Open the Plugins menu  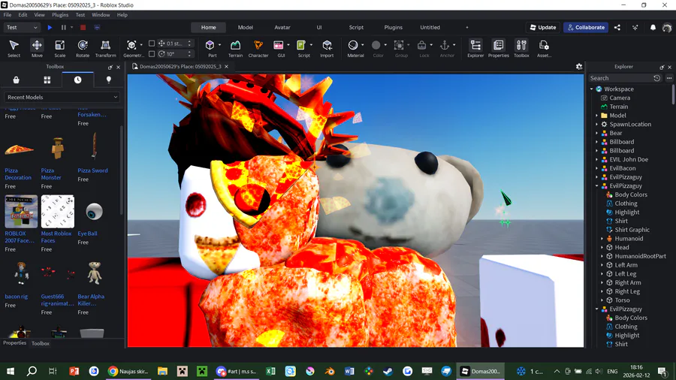60,15
